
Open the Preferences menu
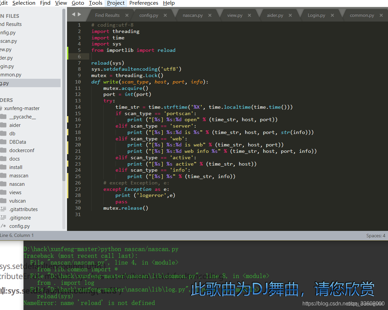coord(143,3)
